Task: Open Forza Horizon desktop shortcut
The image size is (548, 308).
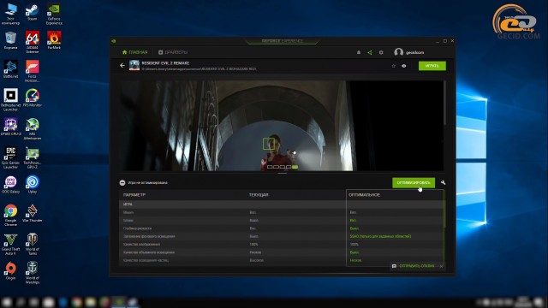Action: coord(33,71)
